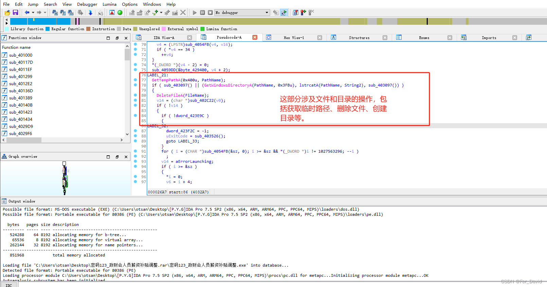Click the Search for immediate value binoculars icon

[x=55, y=13]
